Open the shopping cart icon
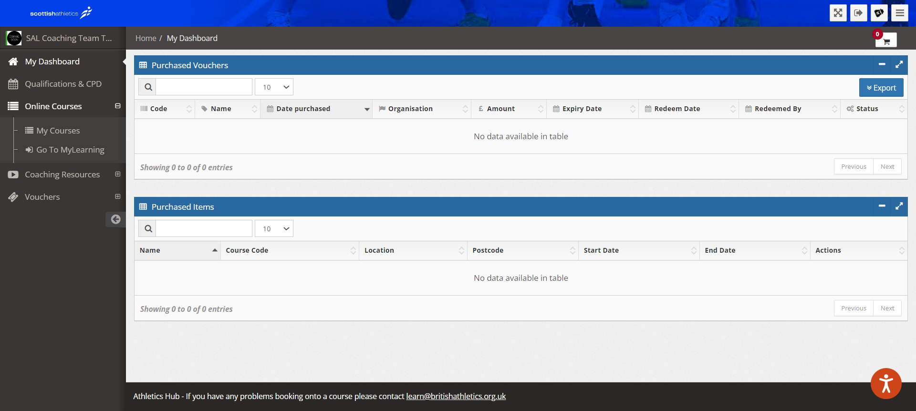This screenshot has height=411, width=916. [x=886, y=41]
